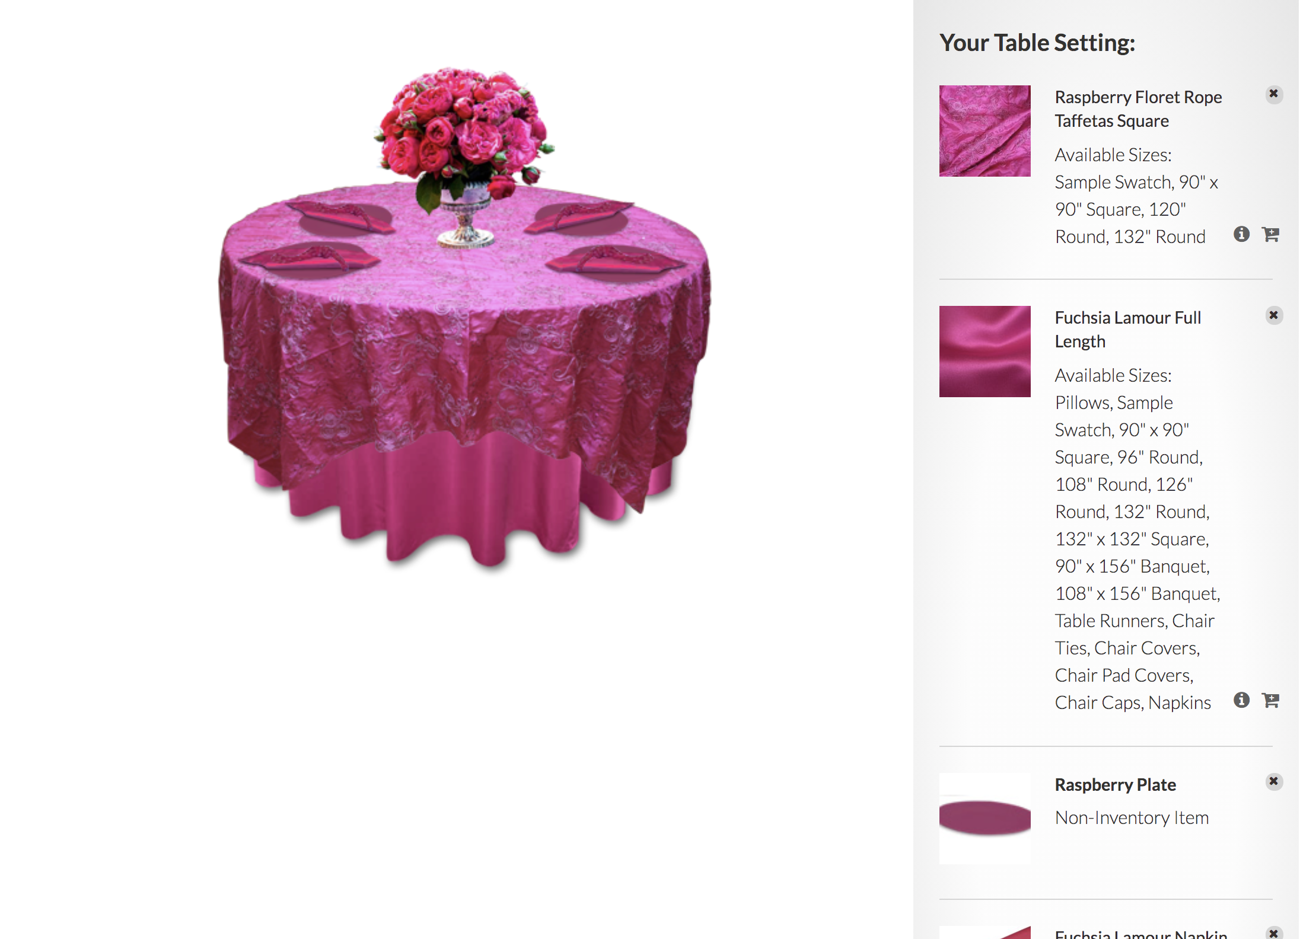Open Raspberry Plate title link
The image size is (1300, 939).
(1115, 785)
